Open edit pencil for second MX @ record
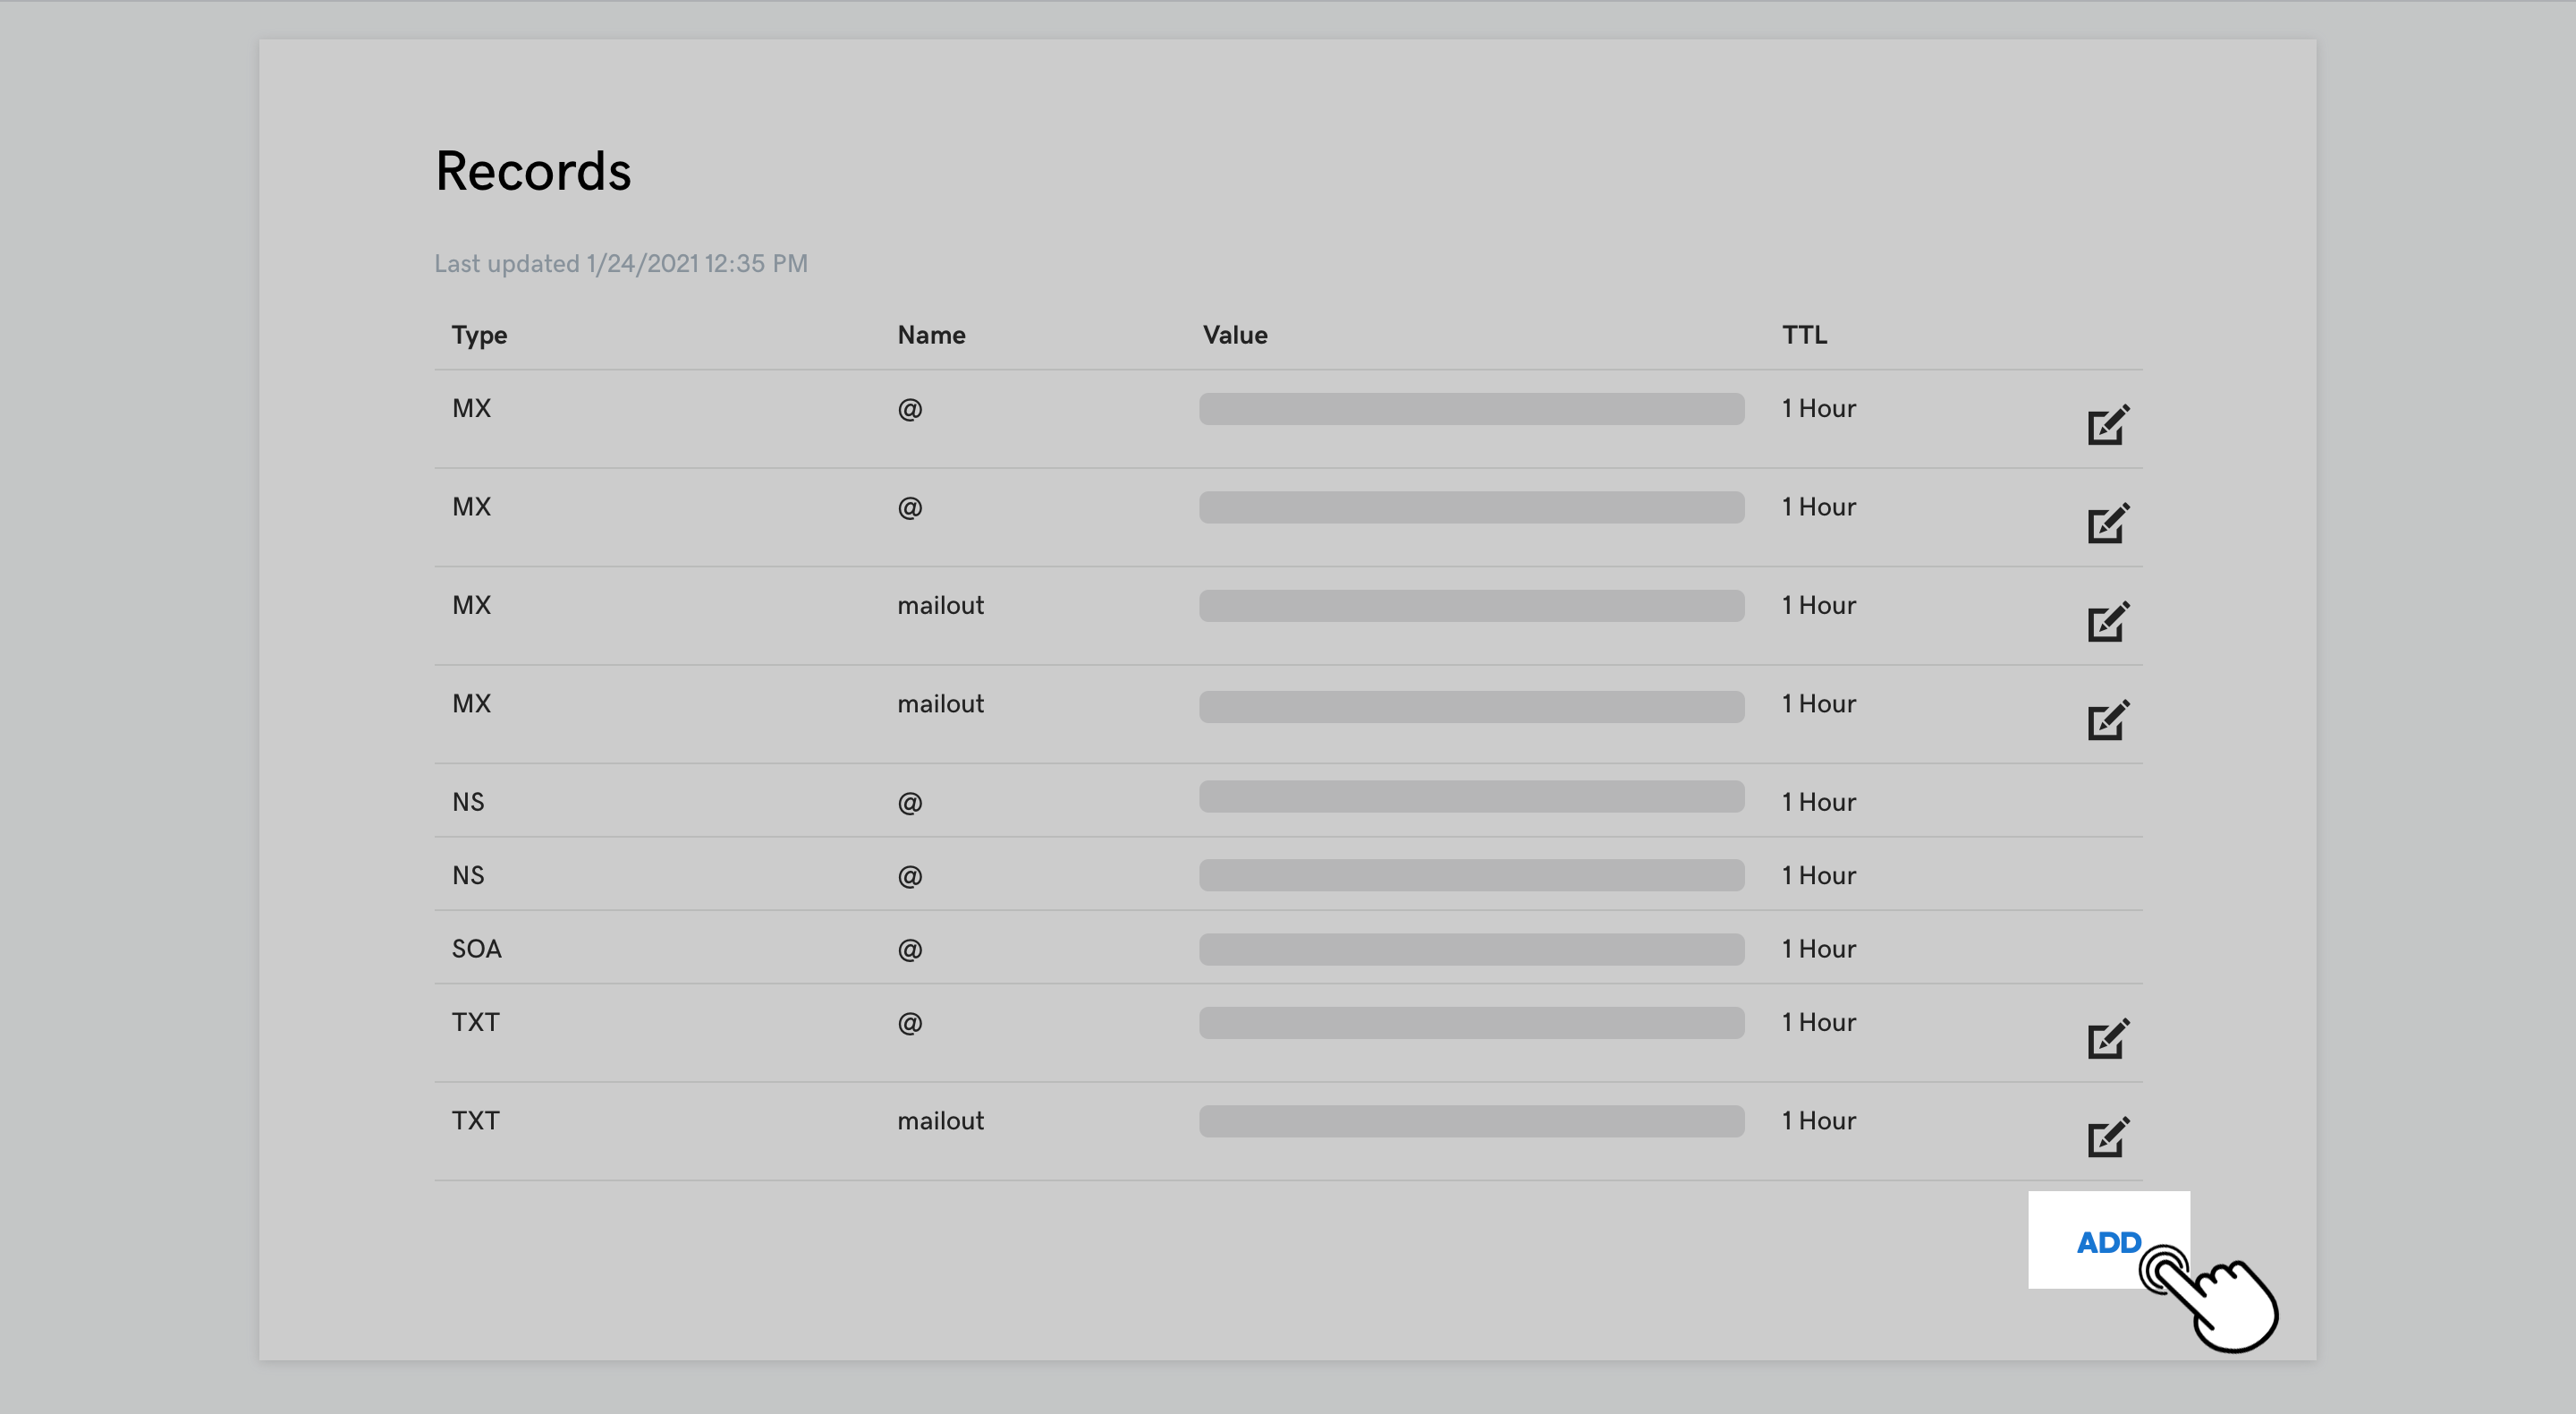 tap(2108, 523)
